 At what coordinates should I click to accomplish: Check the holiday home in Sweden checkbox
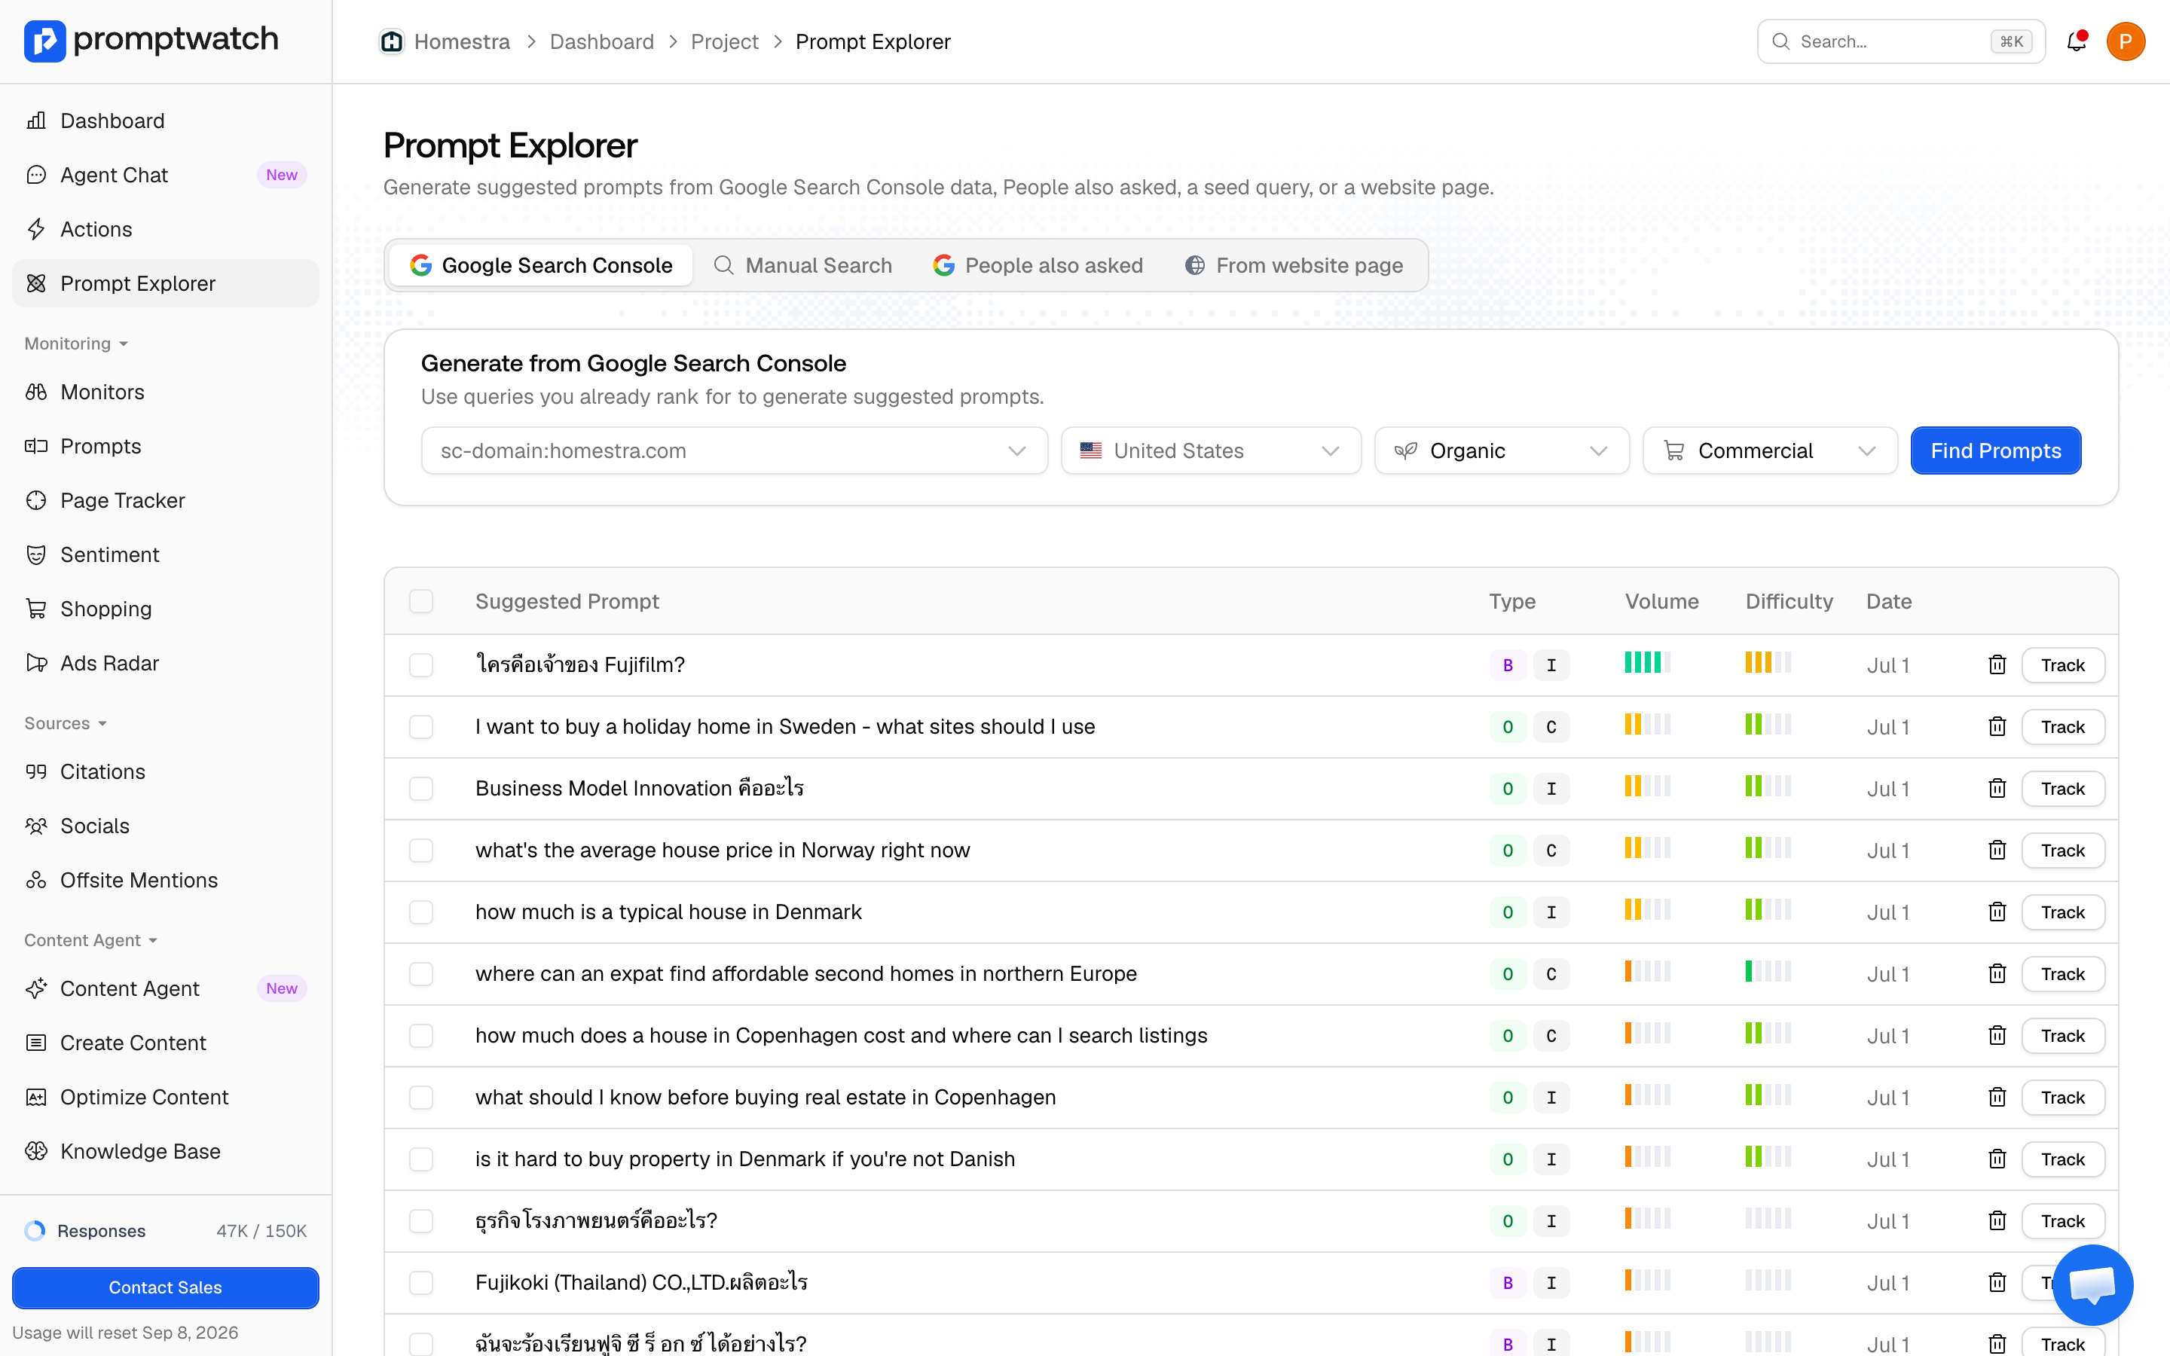pos(420,726)
